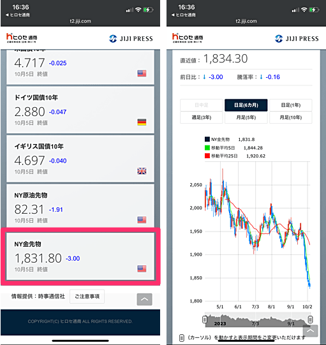Tap the back arrow ヒロセ通商 in right status bar
This screenshot has height=345, width=326.
(183, 15)
